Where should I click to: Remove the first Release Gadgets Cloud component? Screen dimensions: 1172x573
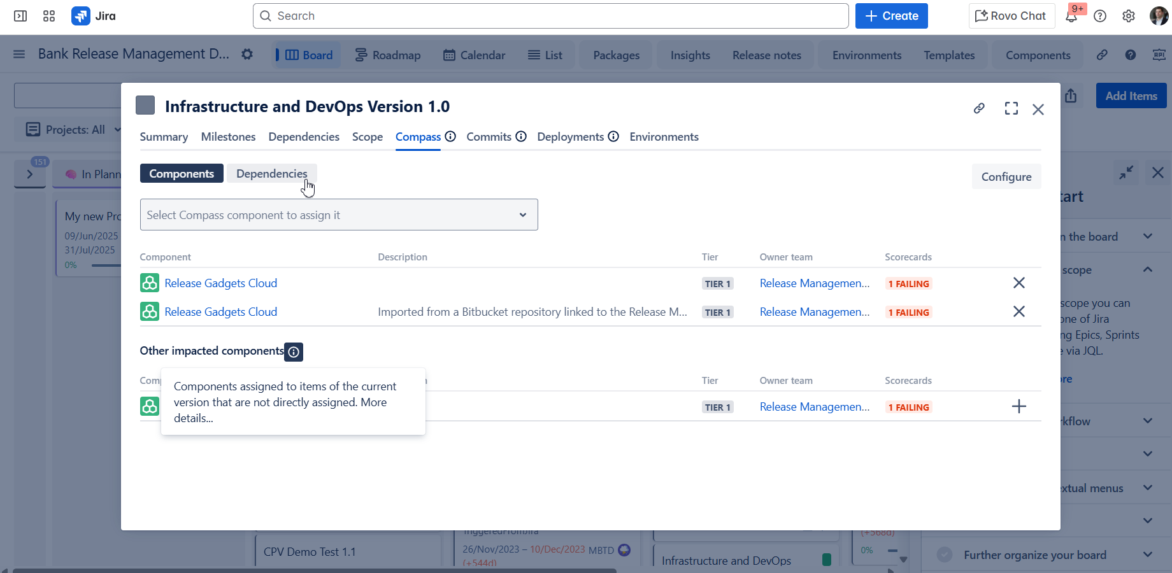point(1018,283)
